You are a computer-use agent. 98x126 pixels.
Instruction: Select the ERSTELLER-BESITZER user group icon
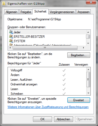11,36
